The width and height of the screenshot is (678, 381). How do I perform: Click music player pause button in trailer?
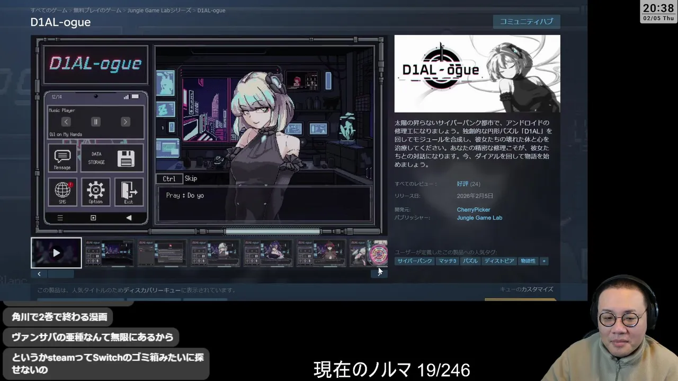(x=95, y=122)
